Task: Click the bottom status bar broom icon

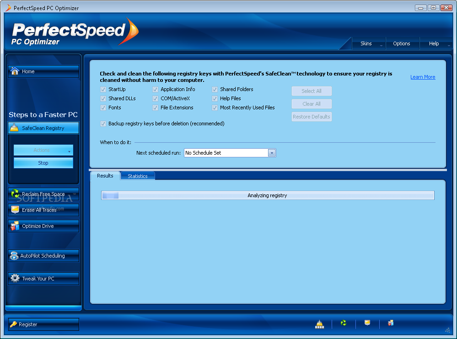Action: (319, 324)
